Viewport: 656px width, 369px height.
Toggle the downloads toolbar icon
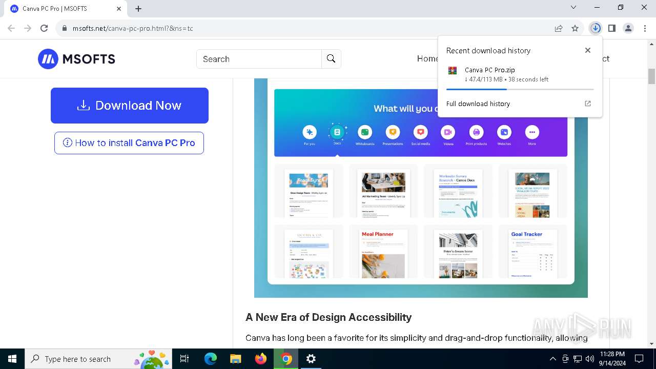[x=595, y=28]
